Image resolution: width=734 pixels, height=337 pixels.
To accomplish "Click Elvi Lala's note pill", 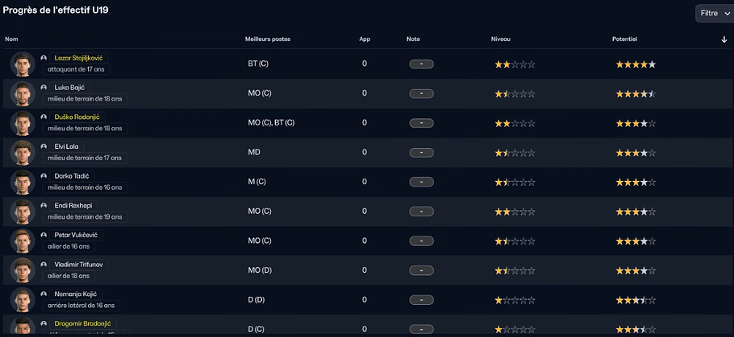I will tap(421, 153).
